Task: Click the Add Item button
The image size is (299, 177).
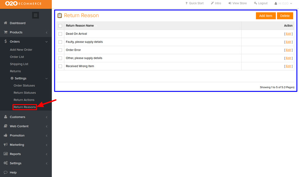Action: (266, 16)
